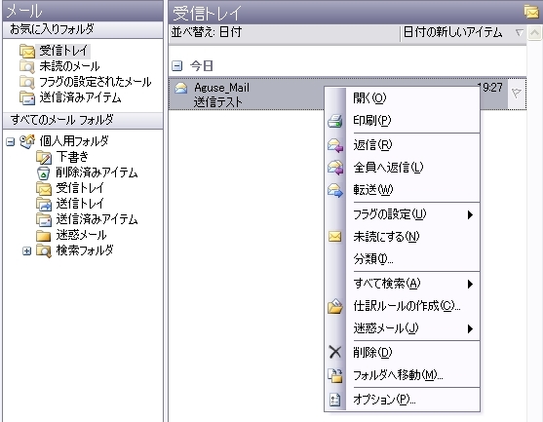The image size is (543, 422).
Task: Collapse the 今日 message group
Action: coord(177,65)
